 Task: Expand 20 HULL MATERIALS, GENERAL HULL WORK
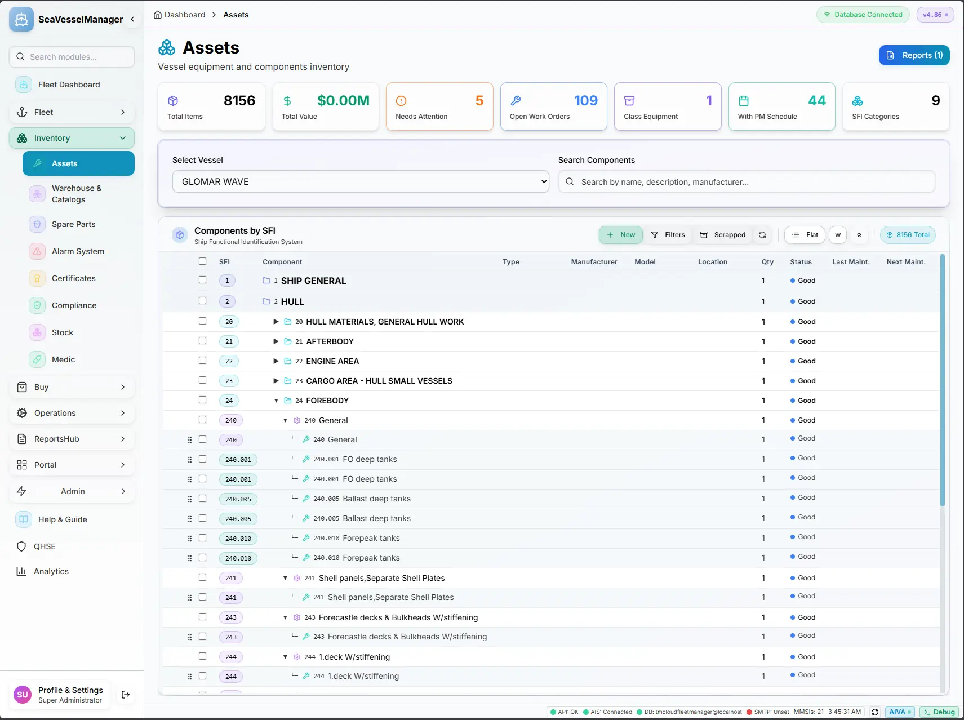click(x=276, y=322)
